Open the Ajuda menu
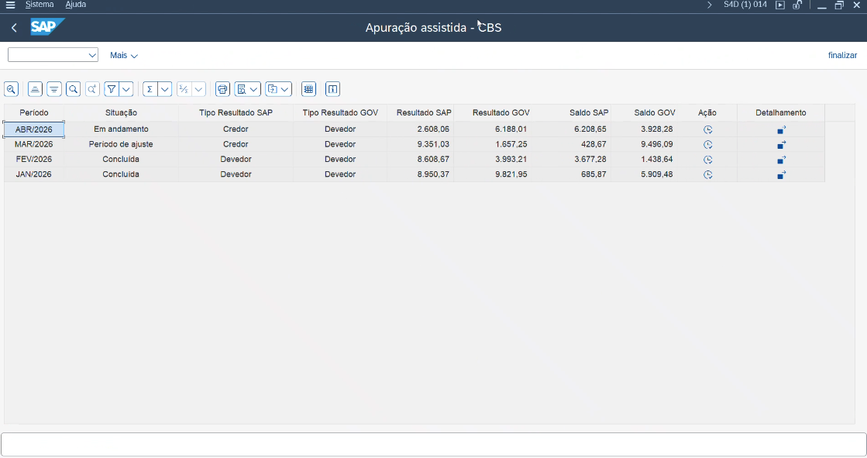The width and height of the screenshot is (867, 458). click(x=76, y=5)
